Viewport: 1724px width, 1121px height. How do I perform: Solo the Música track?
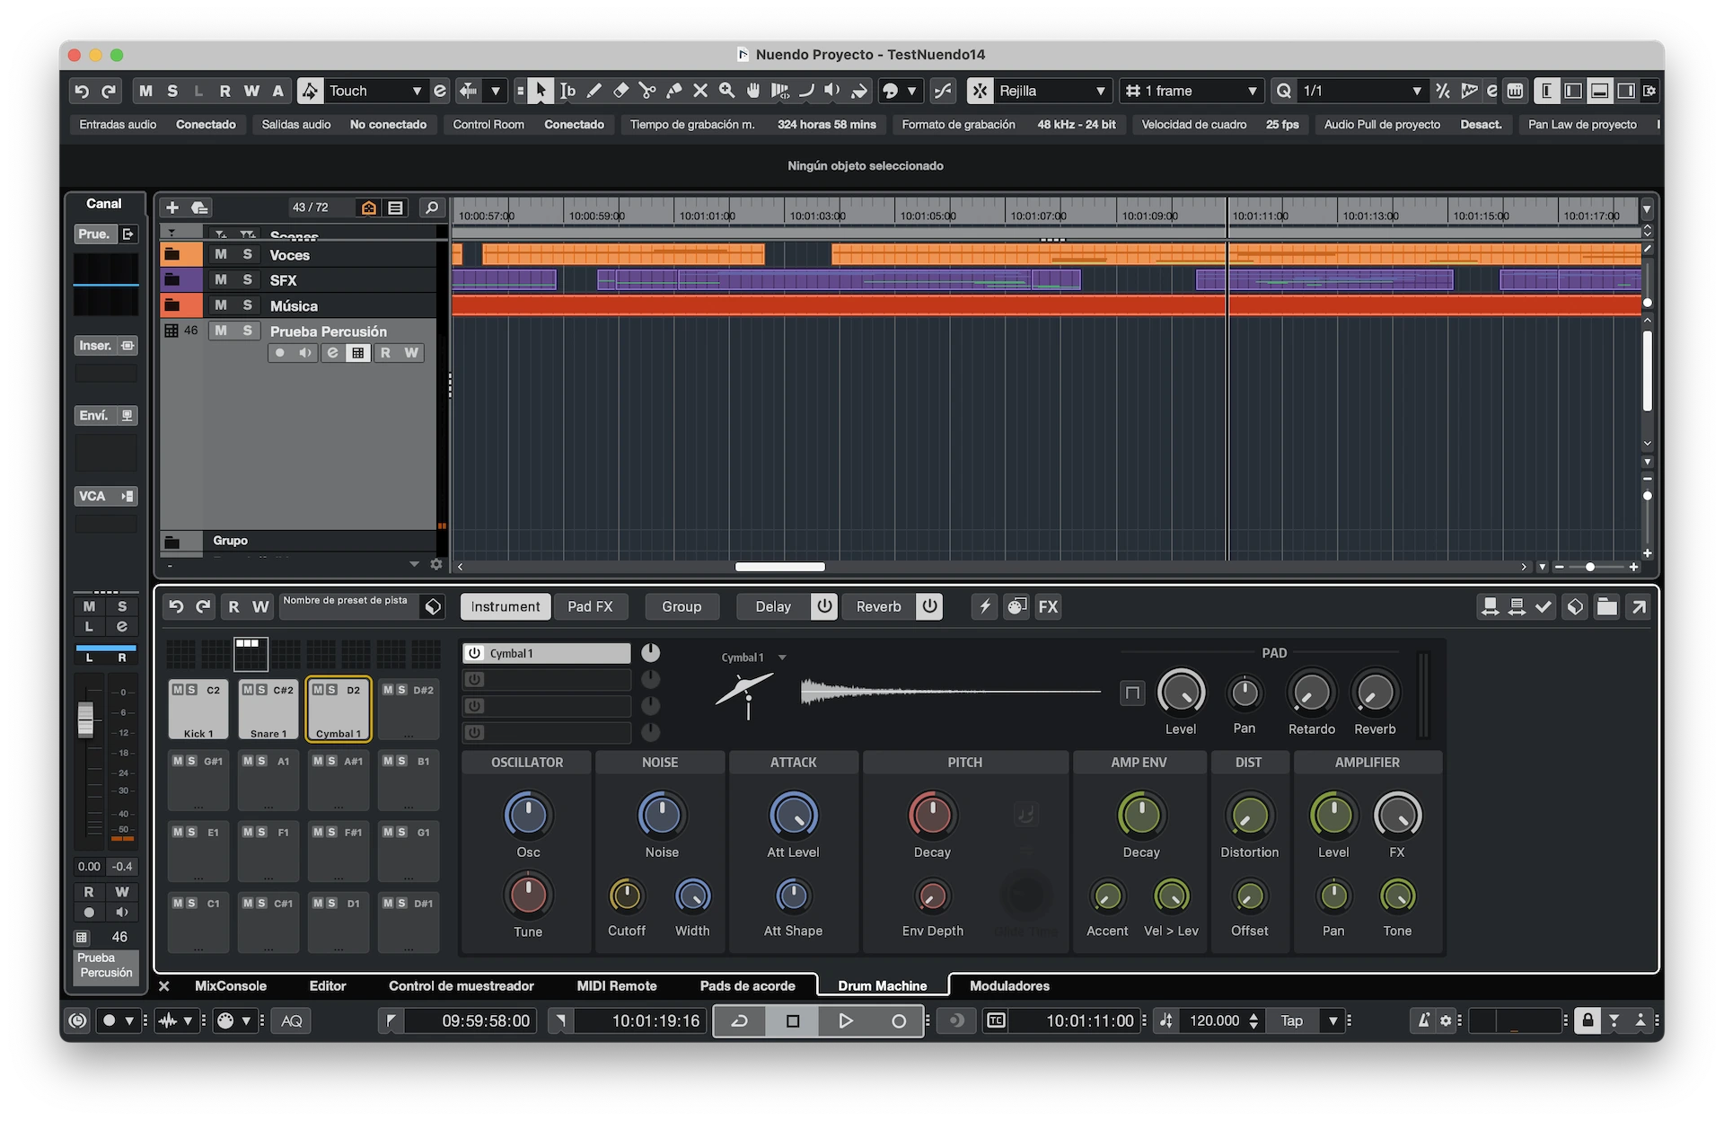[248, 305]
